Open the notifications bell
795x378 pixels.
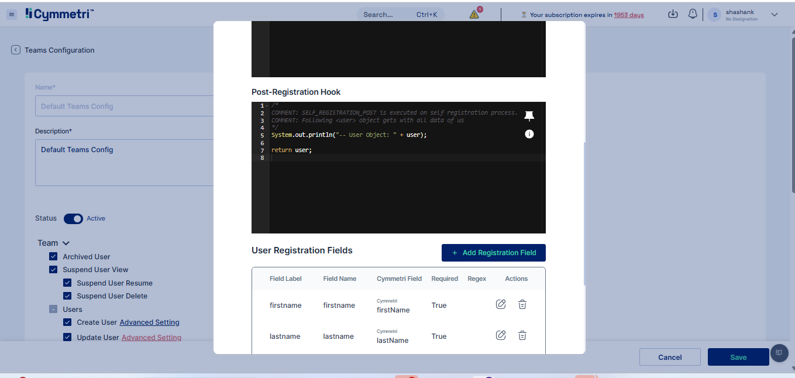[x=693, y=14]
